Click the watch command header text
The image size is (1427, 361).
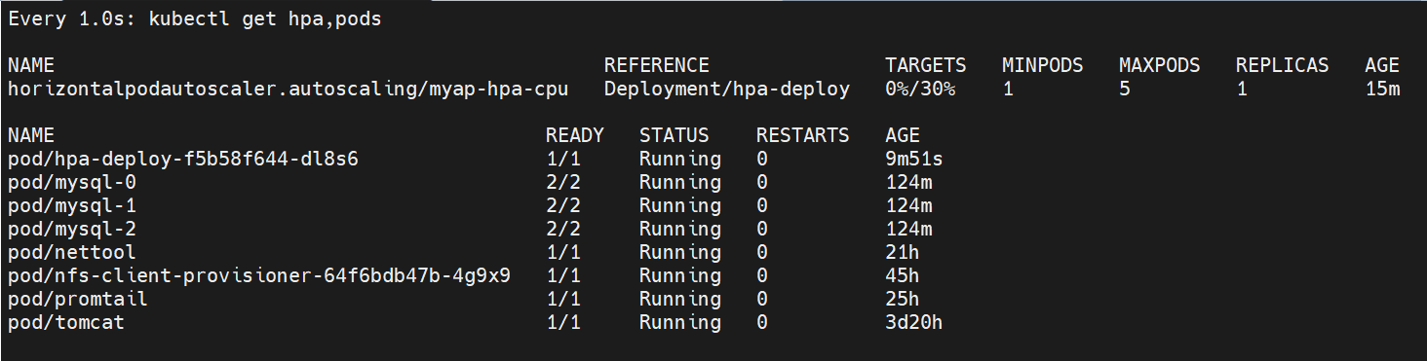coord(195,18)
